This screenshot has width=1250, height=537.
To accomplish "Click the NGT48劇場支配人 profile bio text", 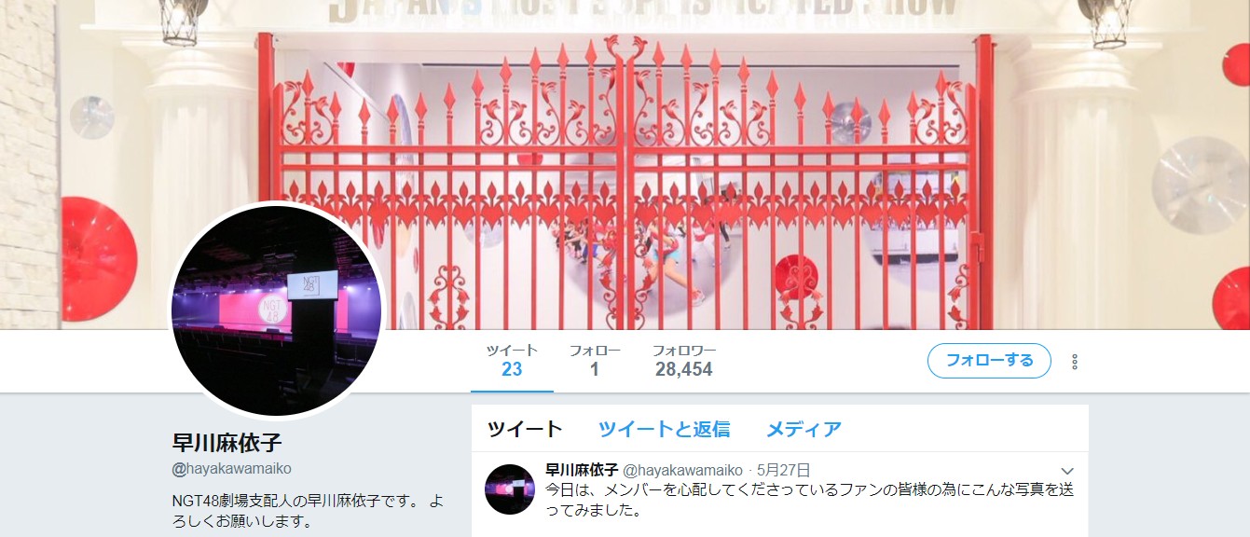I will pos(308,511).
